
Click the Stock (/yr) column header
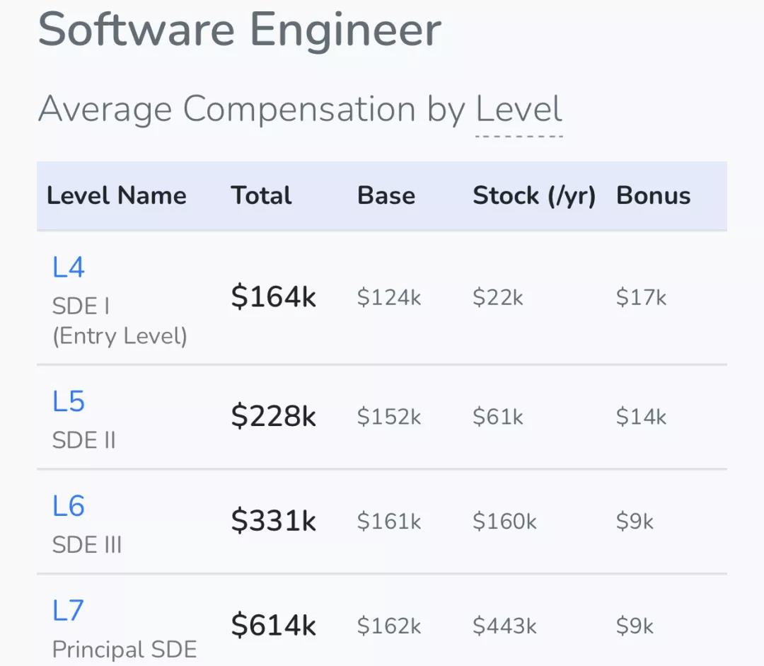click(x=534, y=195)
